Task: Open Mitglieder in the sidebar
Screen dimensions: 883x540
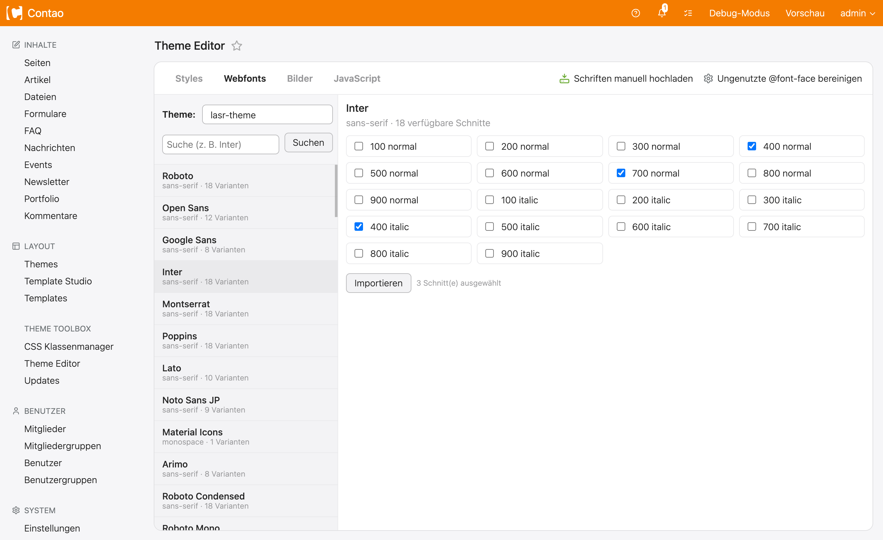Action: [45, 429]
